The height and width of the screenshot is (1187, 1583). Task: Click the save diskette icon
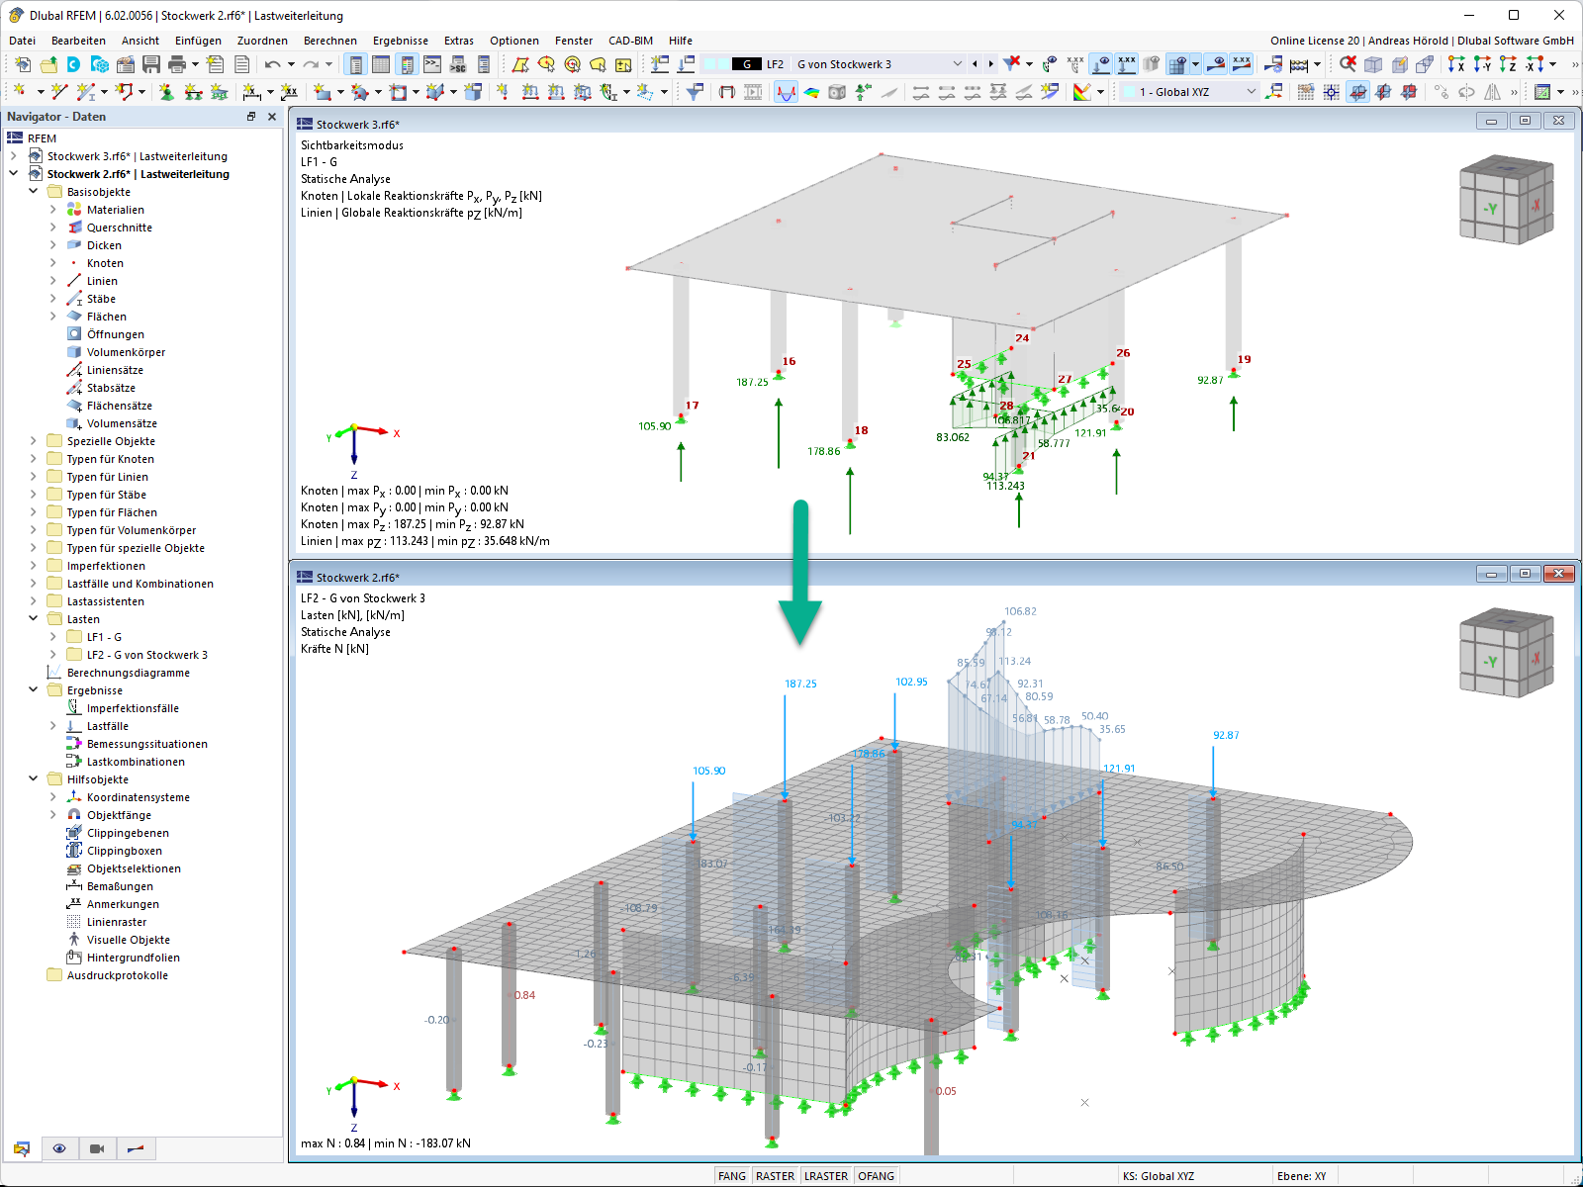(x=151, y=64)
